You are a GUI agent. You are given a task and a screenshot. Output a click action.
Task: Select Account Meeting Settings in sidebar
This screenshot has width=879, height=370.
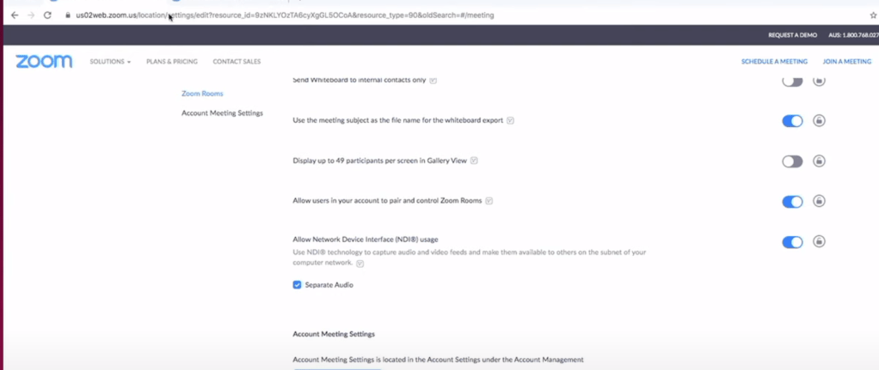click(x=222, y=113)
